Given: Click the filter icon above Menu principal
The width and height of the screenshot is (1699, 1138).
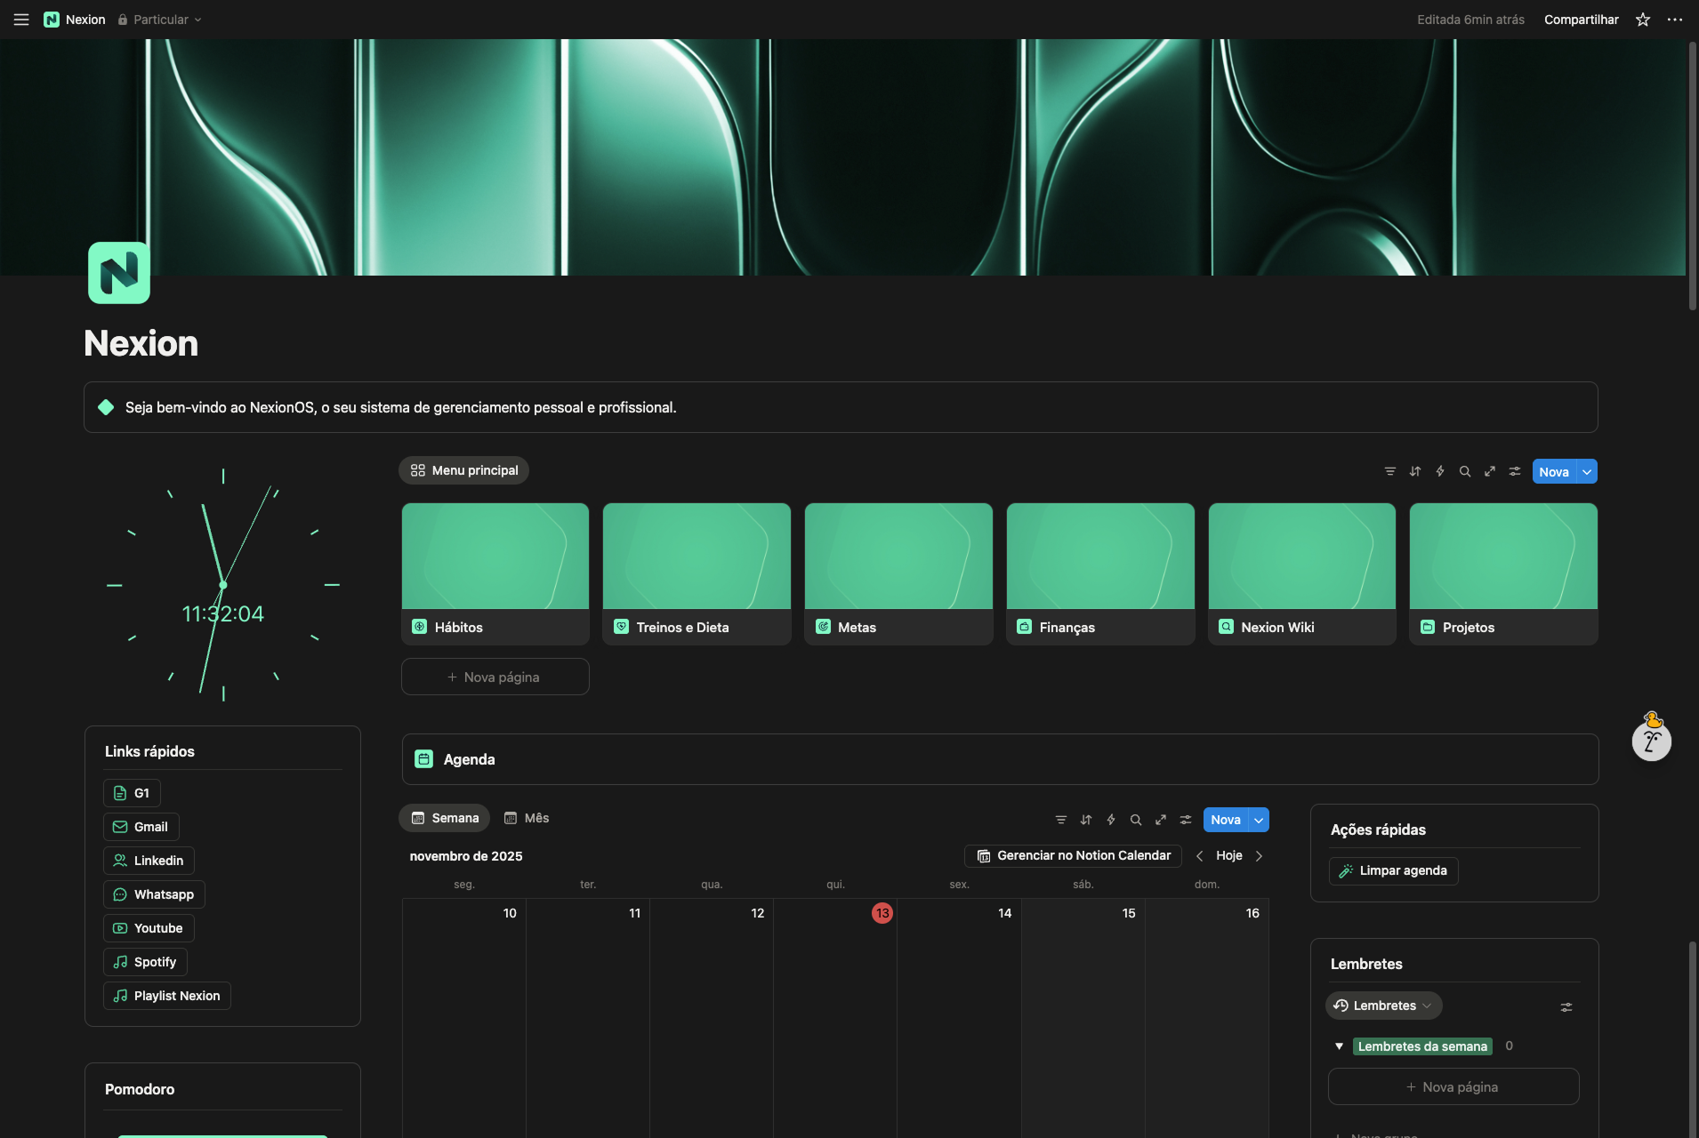Looking at the screenshot, I should 1390,471.
